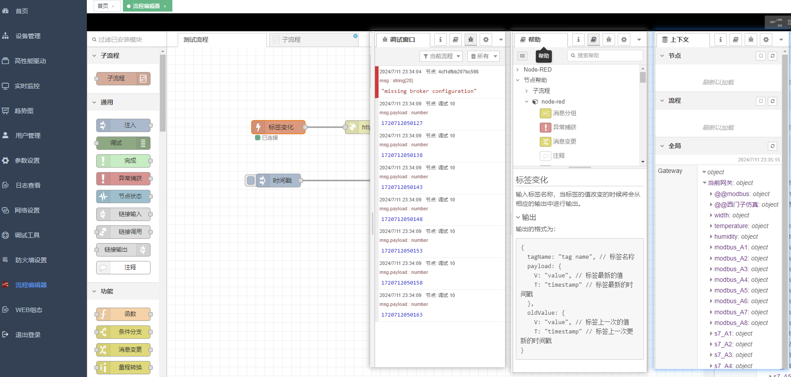Refresh the 全局 context section
Image resolution: width=791 pixels, height=377 pixels.
(773, 146)
